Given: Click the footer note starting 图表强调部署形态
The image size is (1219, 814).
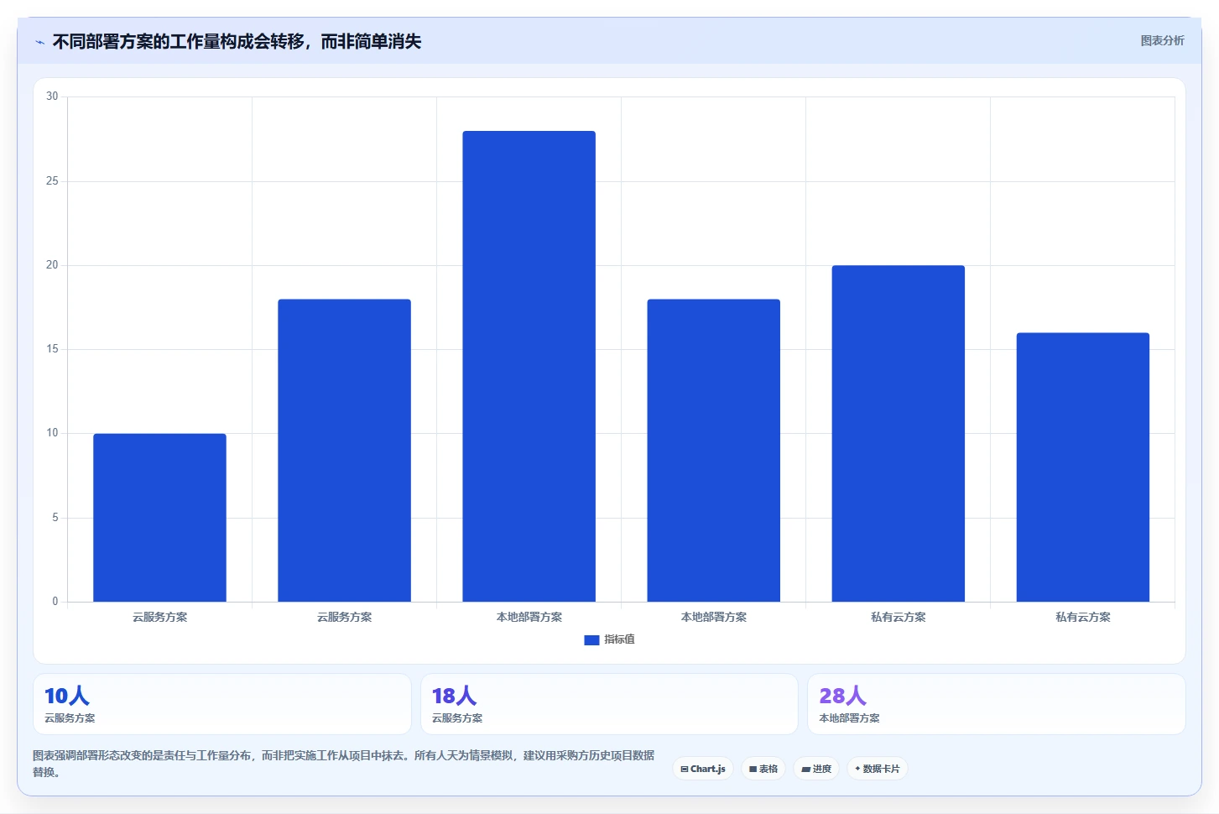Looking at the screenshot, I should point(343,764).
